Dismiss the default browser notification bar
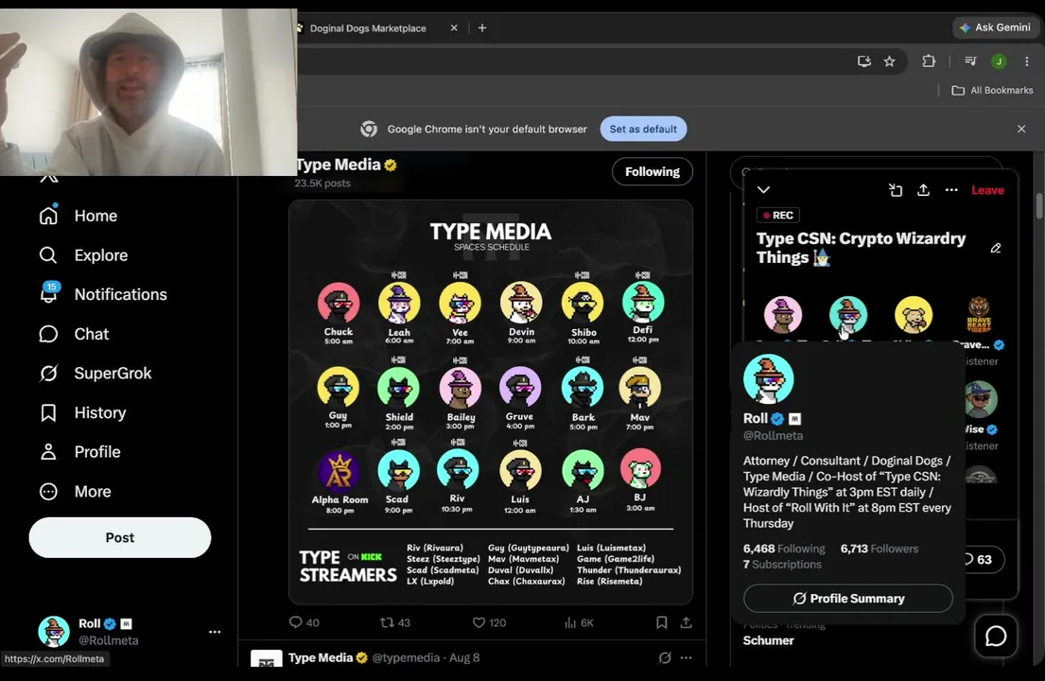1045x681 pixels. (1021, 130)
